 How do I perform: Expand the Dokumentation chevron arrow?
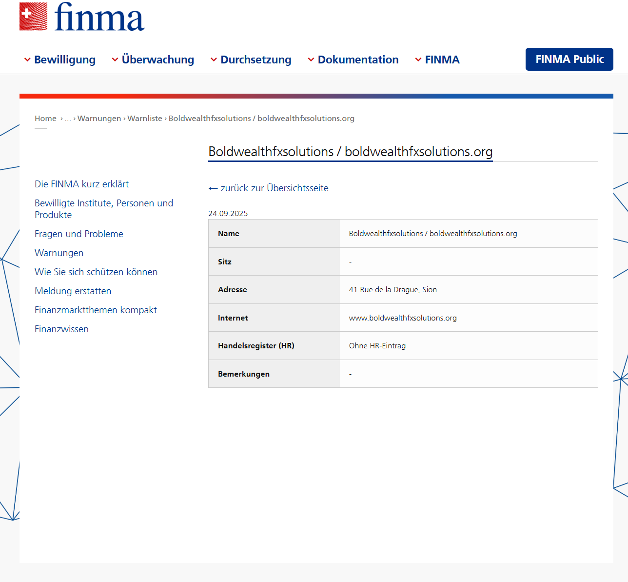(311, 60)
